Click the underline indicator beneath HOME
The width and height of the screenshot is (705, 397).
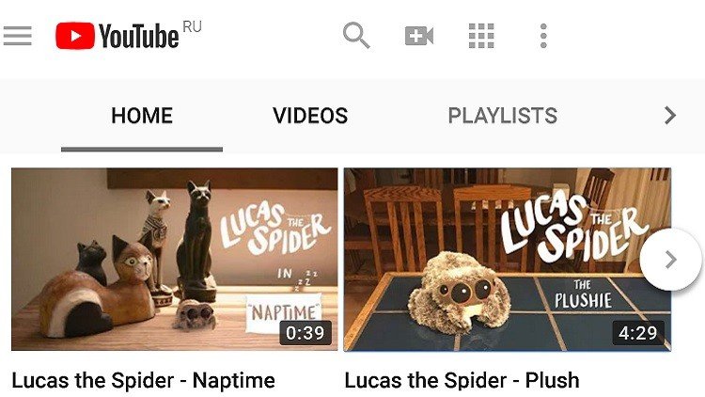point(142,150)
